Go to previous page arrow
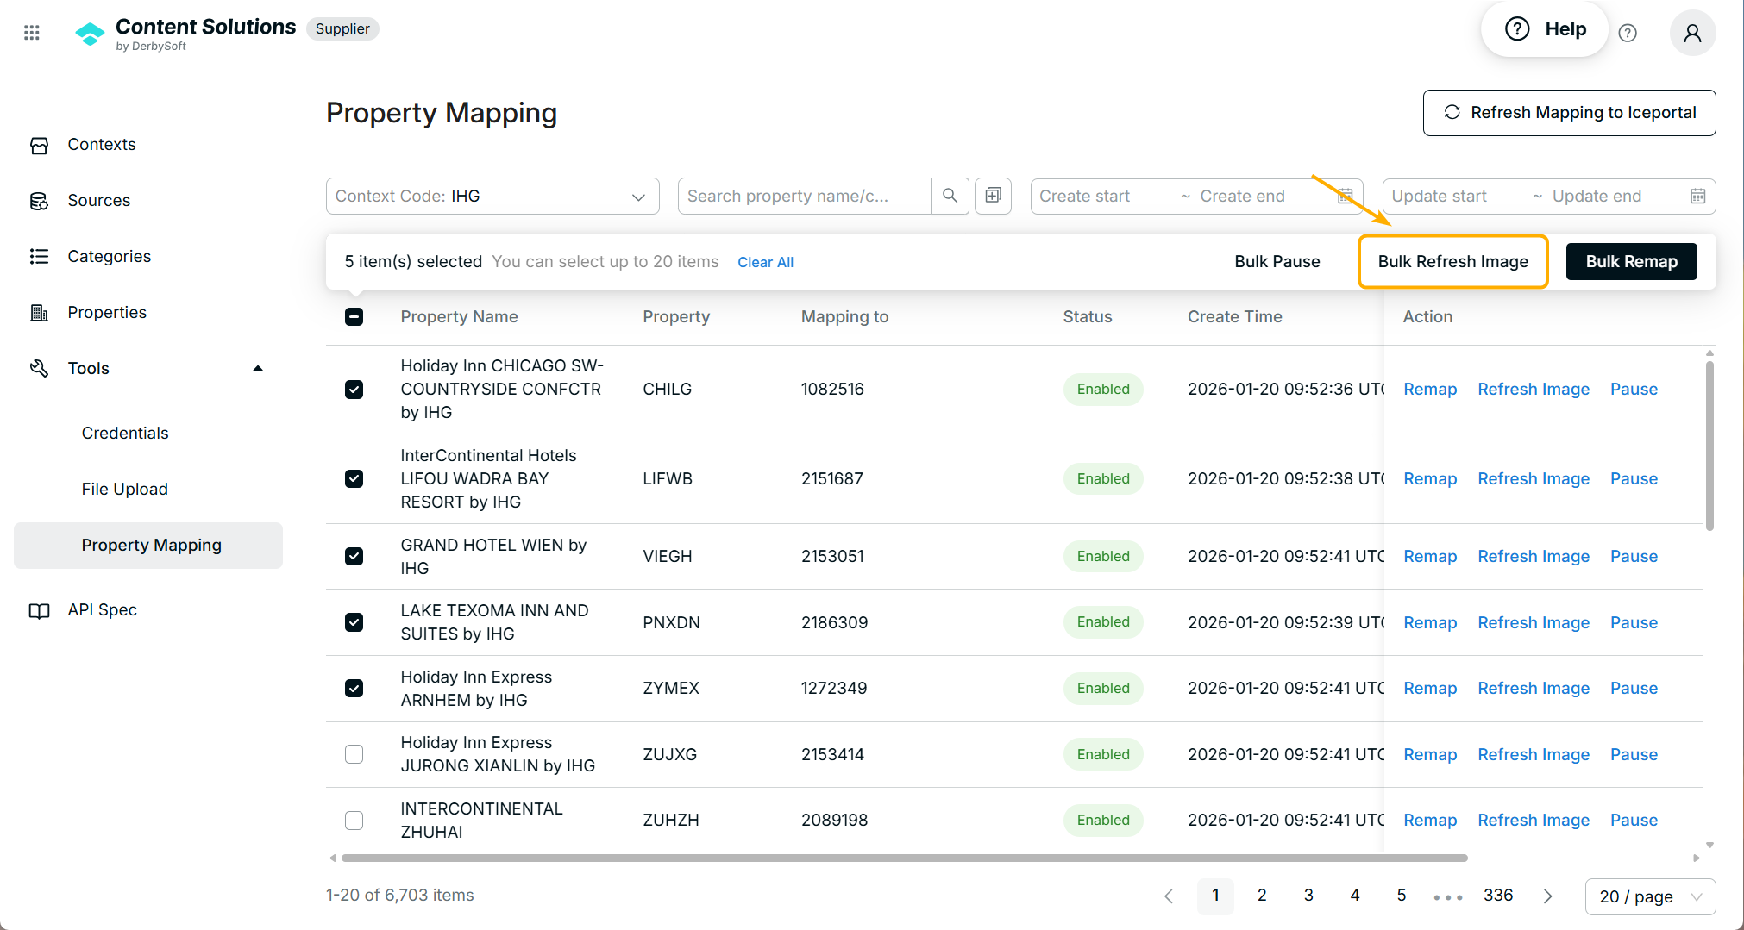 [x=1169, y=896]
